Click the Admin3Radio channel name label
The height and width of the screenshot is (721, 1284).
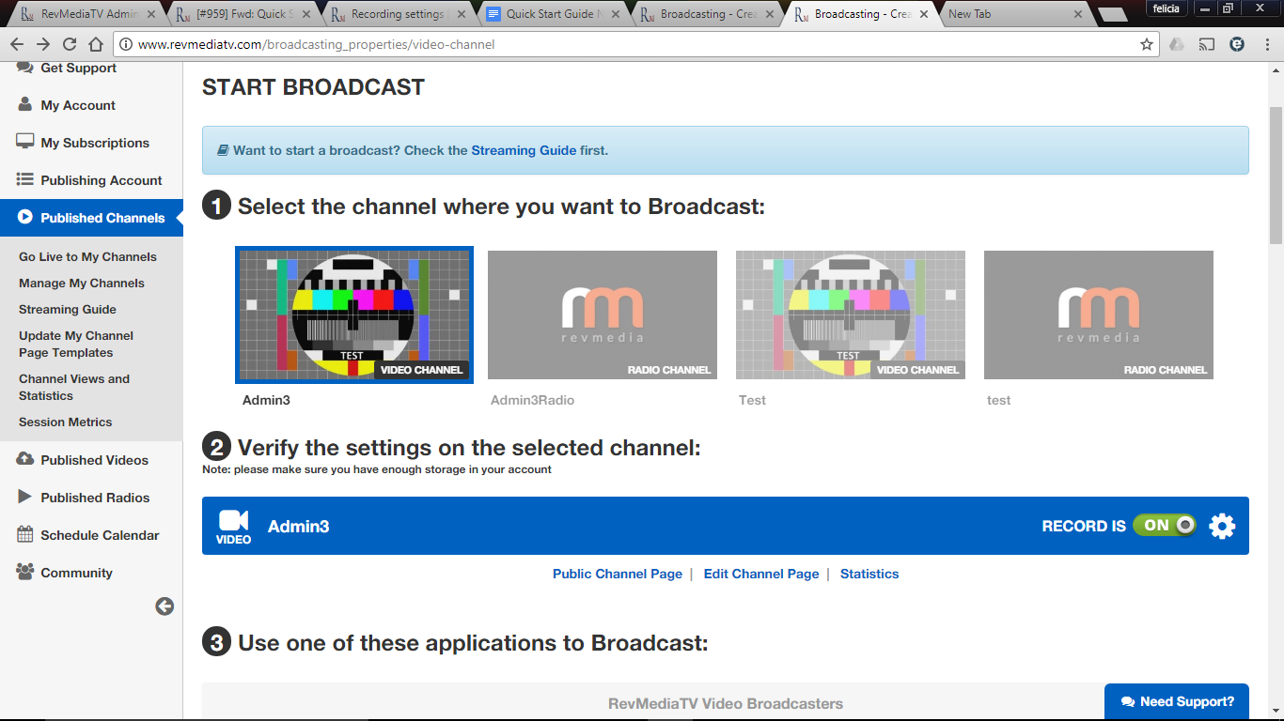[532, 400]
